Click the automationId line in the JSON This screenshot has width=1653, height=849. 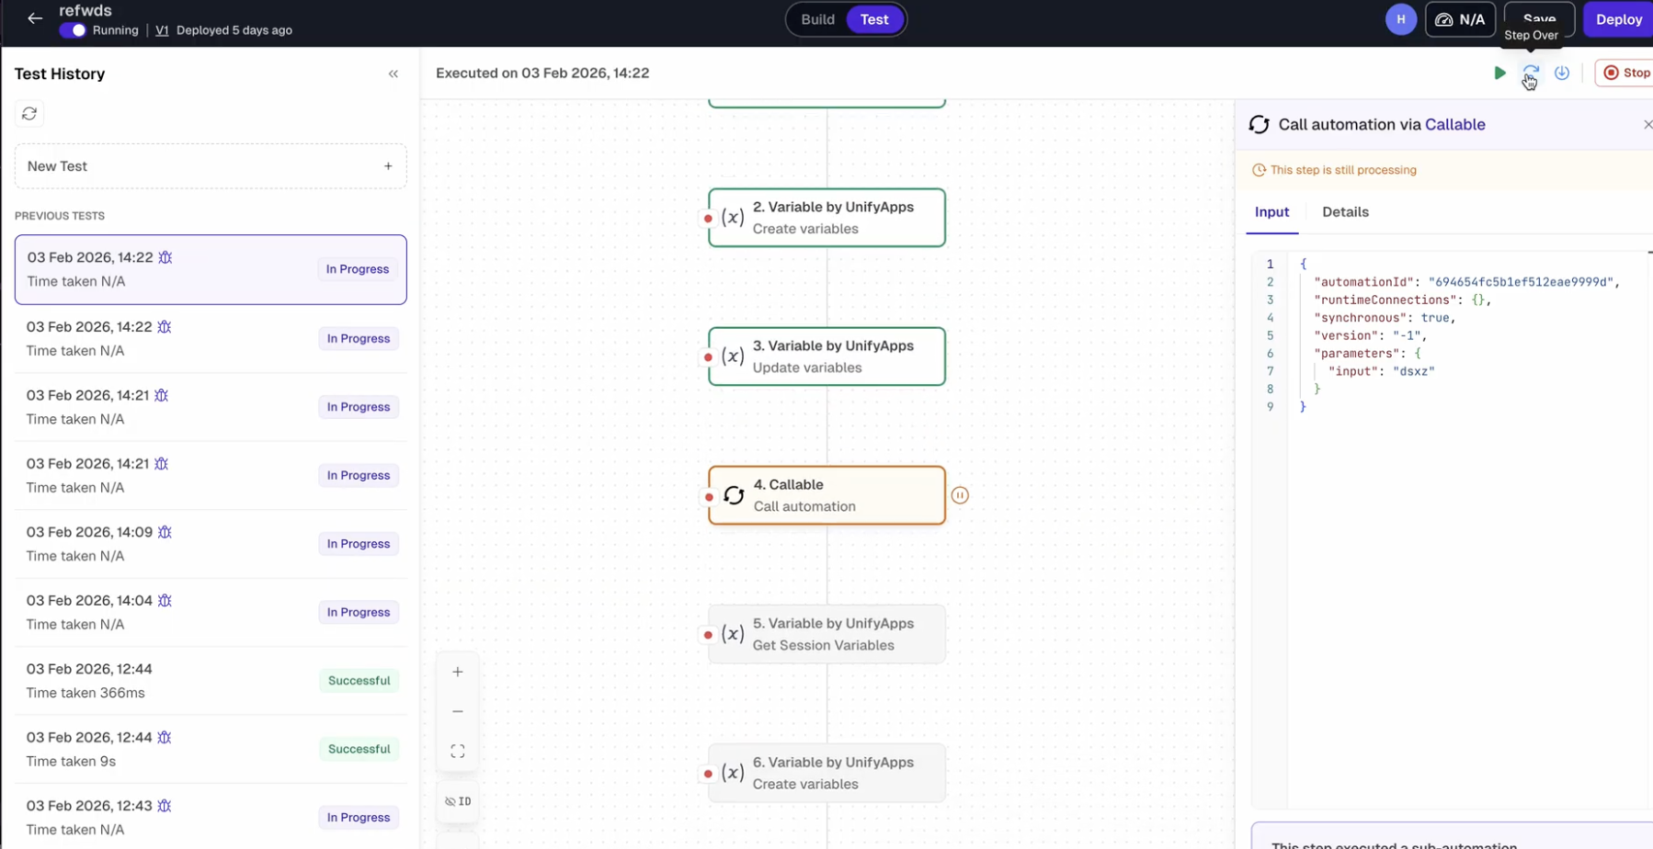click(1466, 282)
